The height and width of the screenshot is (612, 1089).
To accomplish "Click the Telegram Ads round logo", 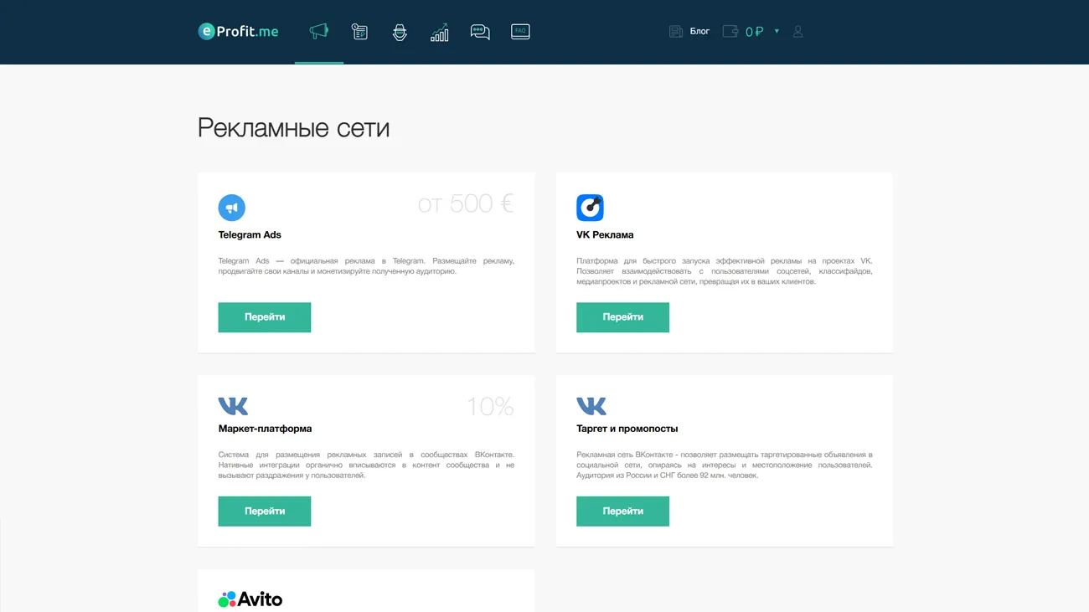I will [x=232, y=208].
